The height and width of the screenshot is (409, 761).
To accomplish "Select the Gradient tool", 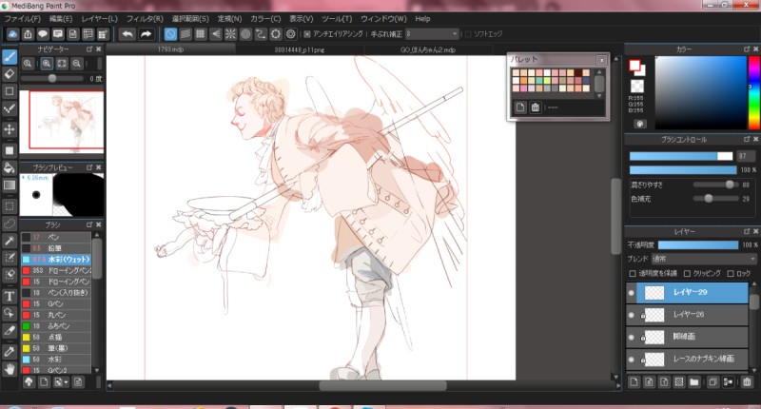I will 10,185.
